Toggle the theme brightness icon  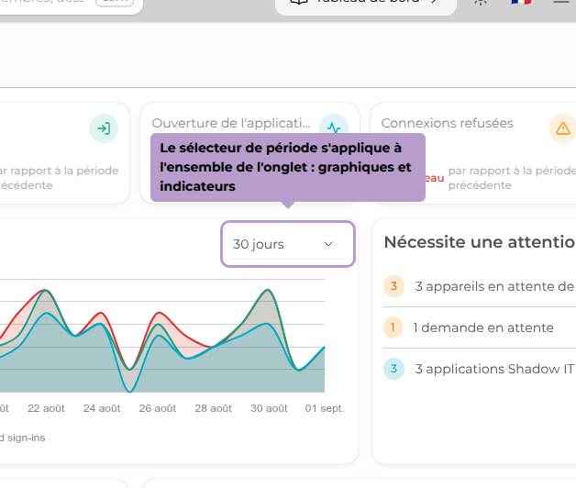pyautogui.click(x=481, y=2)
